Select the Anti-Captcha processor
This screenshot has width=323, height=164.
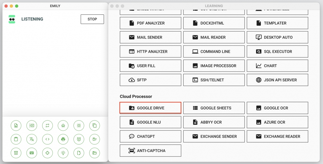pos(150,150)
